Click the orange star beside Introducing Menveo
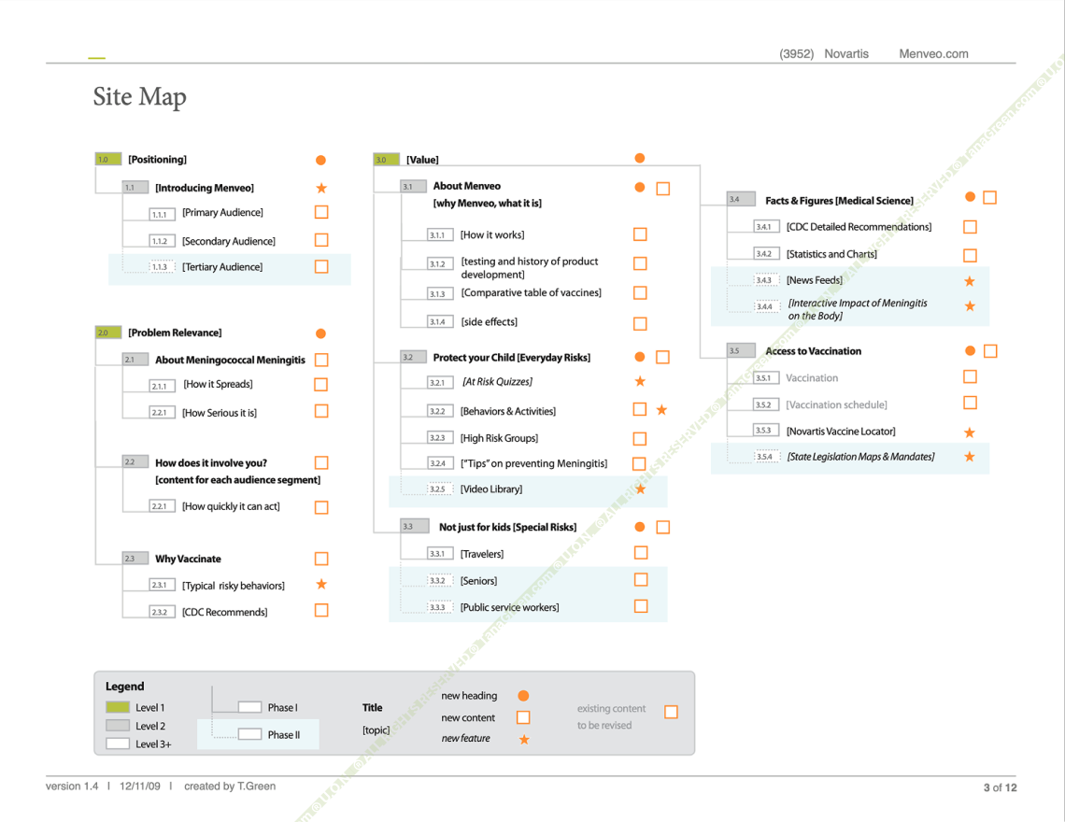This screenshot has width=1065, height=822. pyautogui.click(x=321, y=188)
